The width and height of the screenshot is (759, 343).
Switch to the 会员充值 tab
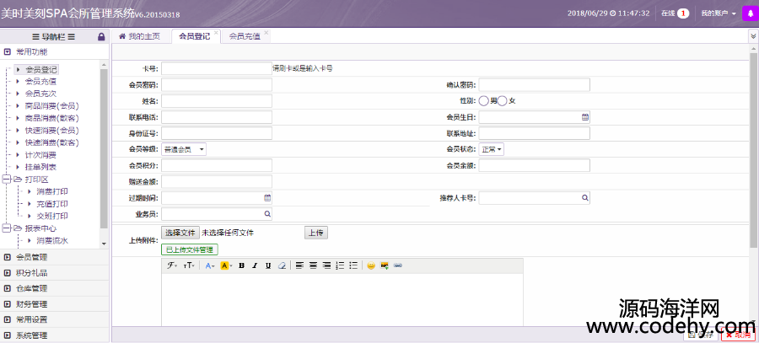point(243,36)
